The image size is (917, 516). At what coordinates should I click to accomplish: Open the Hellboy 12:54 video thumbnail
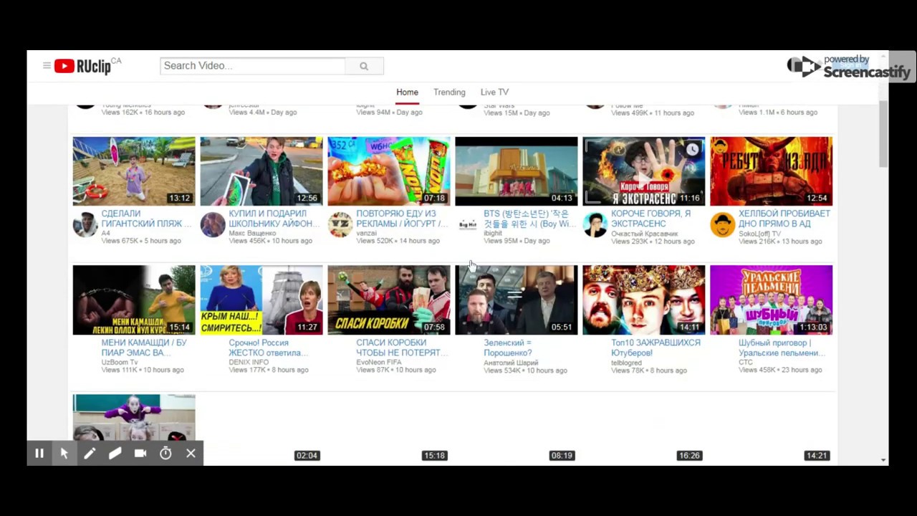point(772,171)
